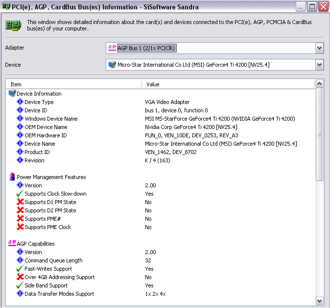Click 'FUN_0, VEN_10DE, DEV_0253, REV_A3' value
330x308 pixels.
coord(191,135)
